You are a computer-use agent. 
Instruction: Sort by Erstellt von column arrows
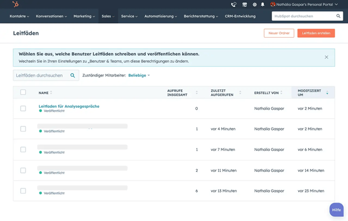(281, 93)
